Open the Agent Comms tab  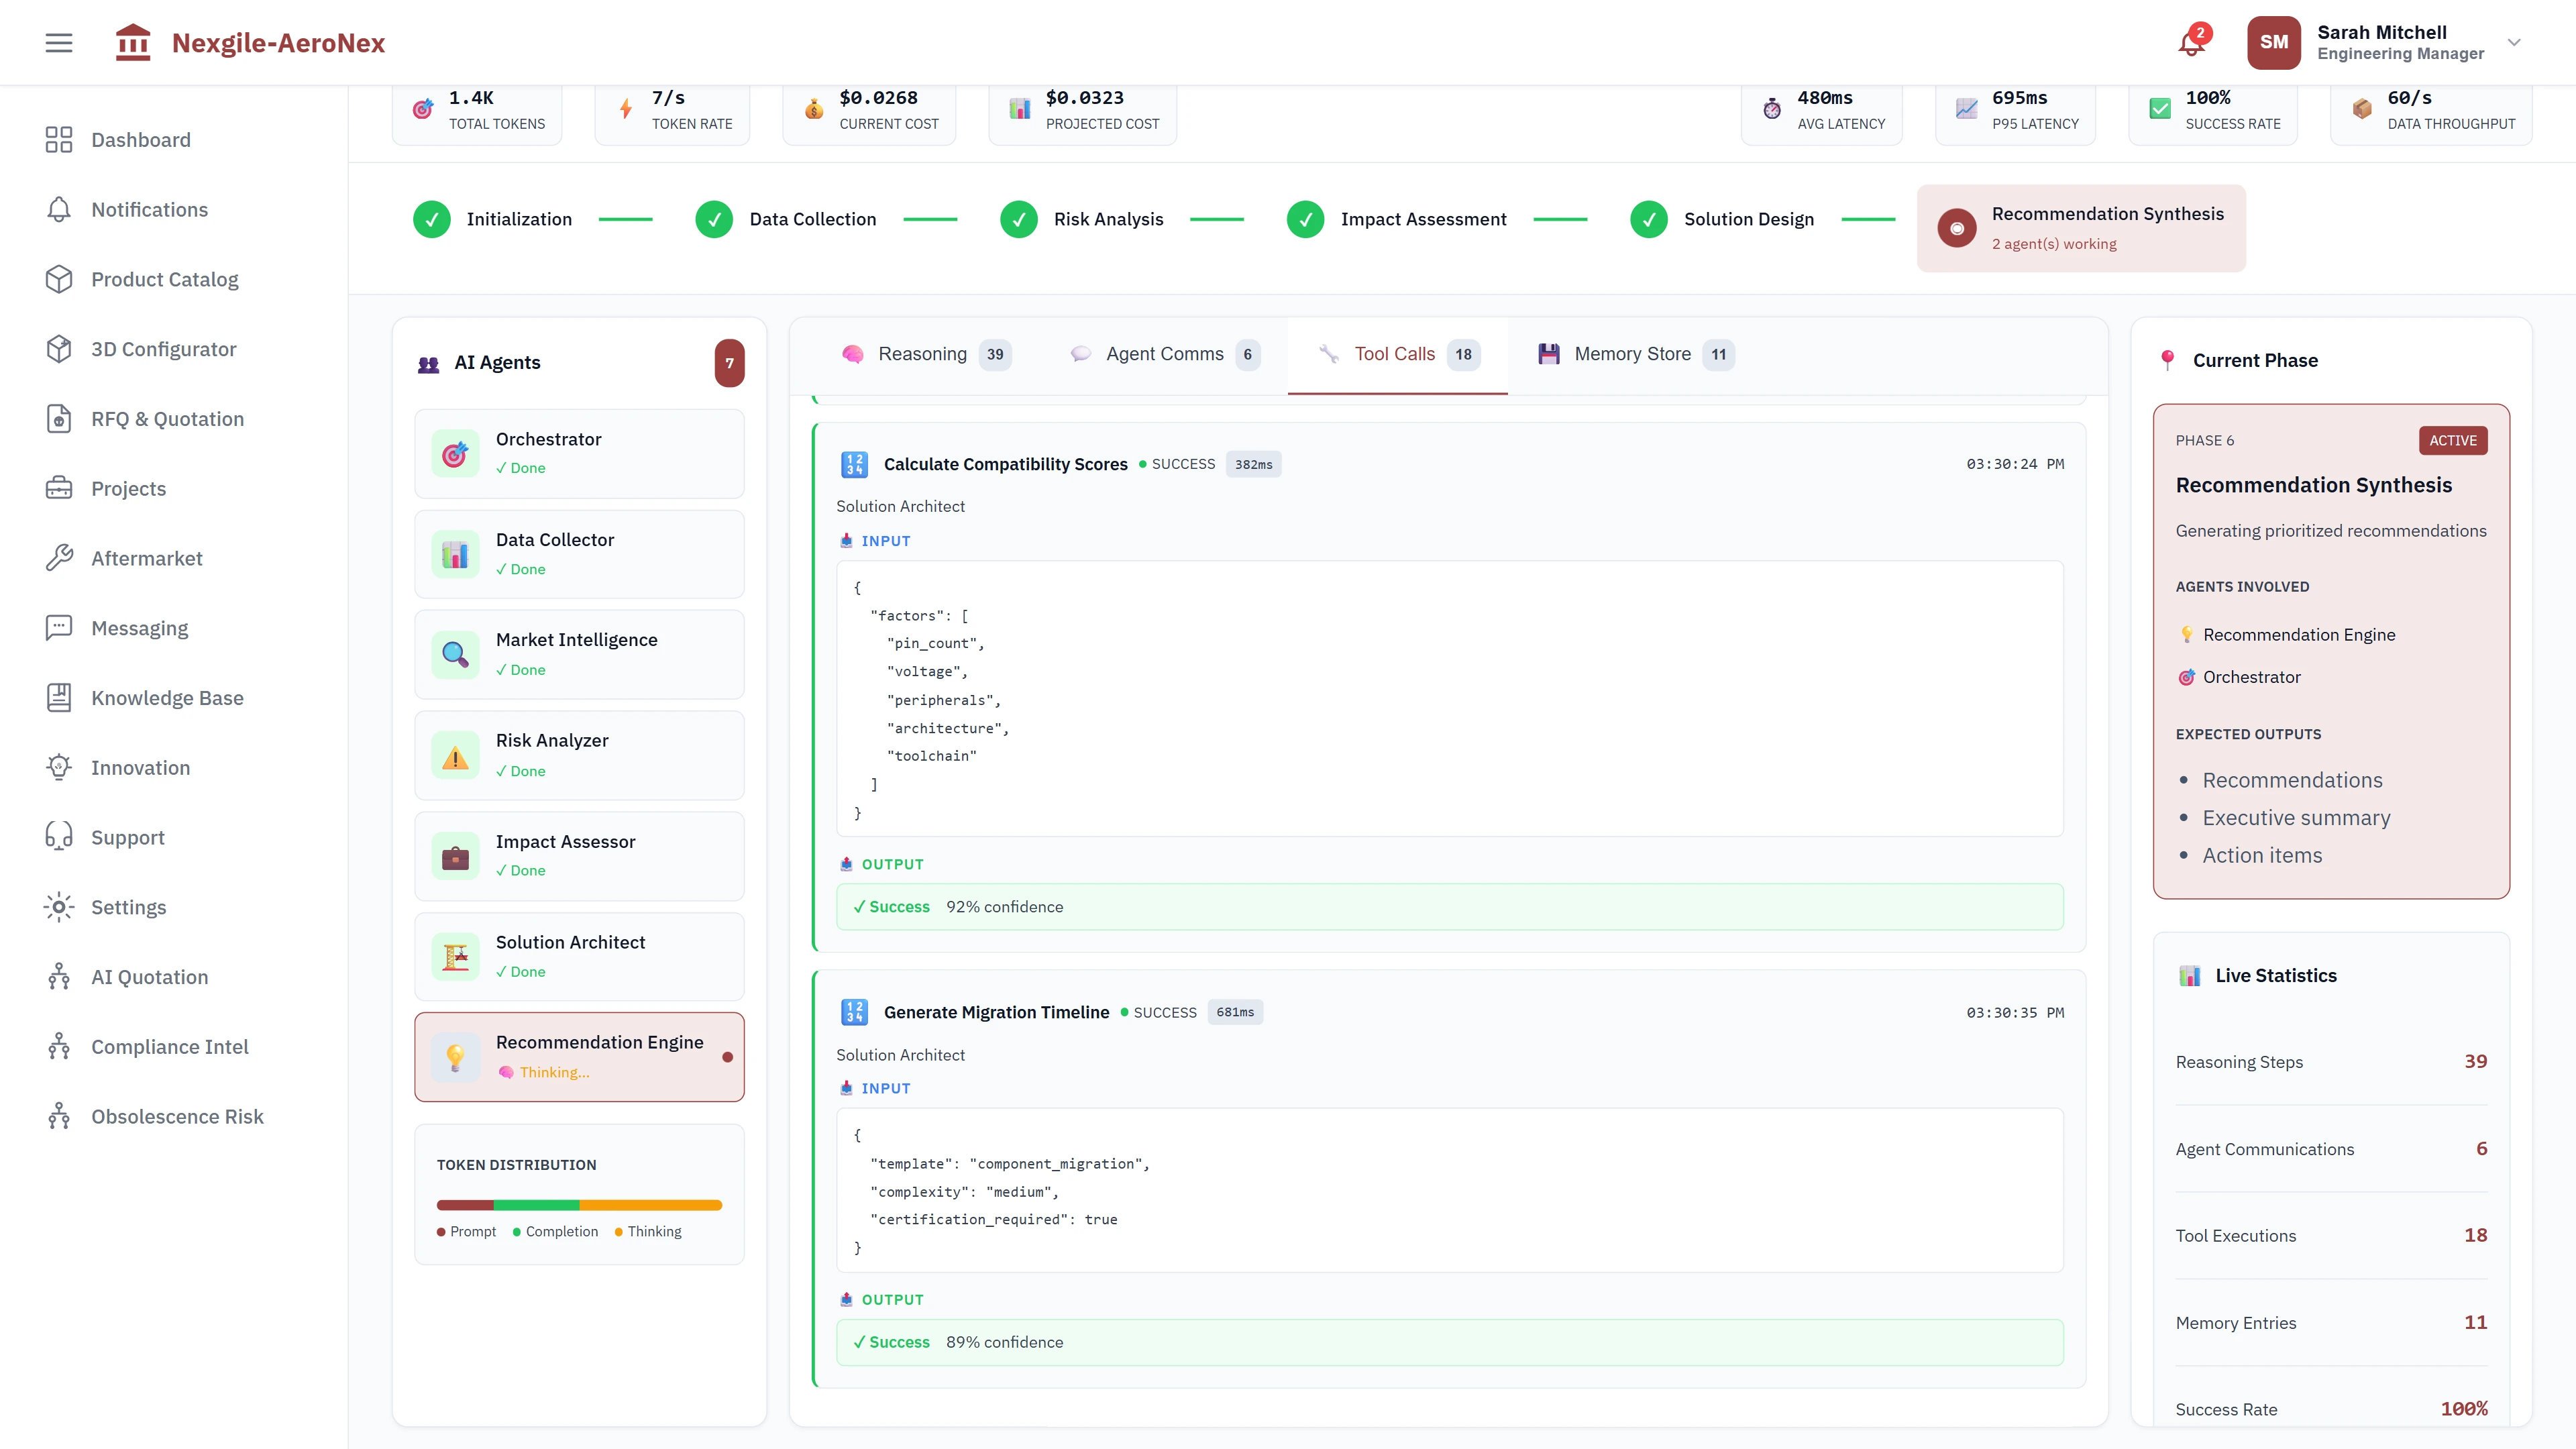[x=1163, y=354]
